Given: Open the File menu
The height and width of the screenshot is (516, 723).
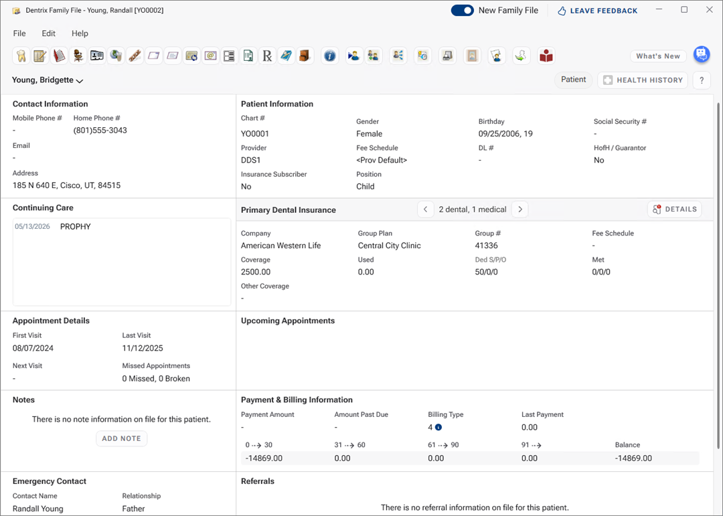Looking at the screenshot, I should pos(19,33).
